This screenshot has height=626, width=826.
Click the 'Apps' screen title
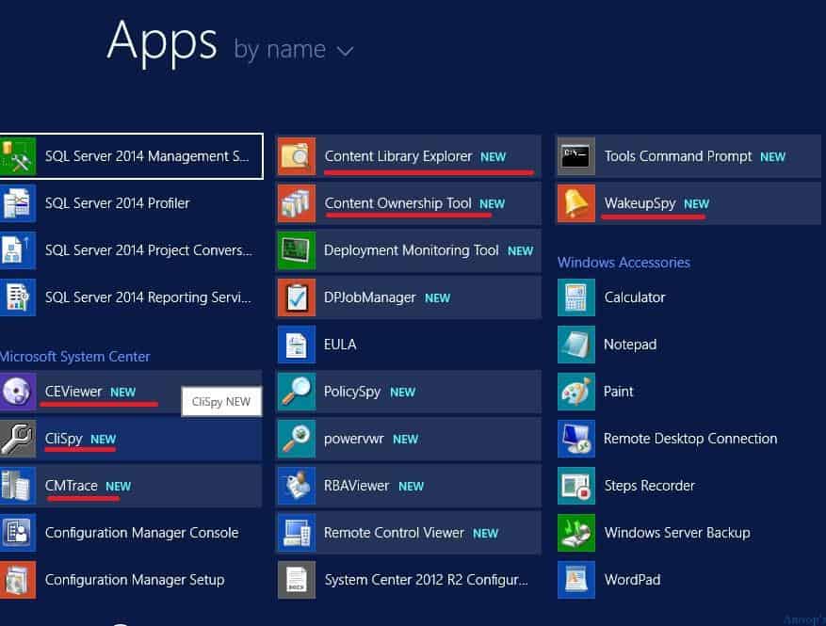click(x=162, y=42)
